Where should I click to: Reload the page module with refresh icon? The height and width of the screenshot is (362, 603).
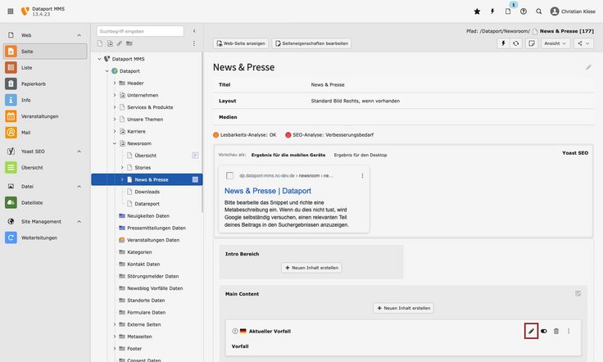tap(515, 43)
